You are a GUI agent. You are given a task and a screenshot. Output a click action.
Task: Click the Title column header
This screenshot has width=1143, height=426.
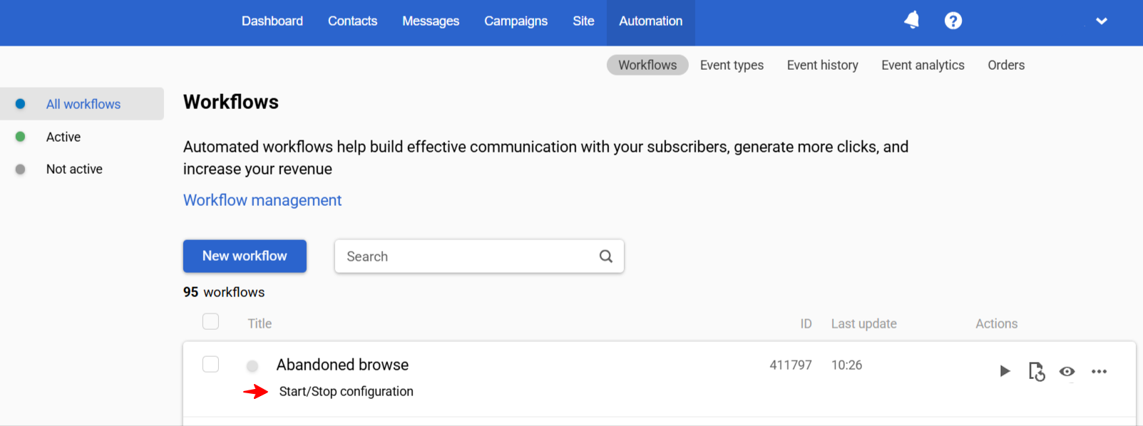pos(260,323)
